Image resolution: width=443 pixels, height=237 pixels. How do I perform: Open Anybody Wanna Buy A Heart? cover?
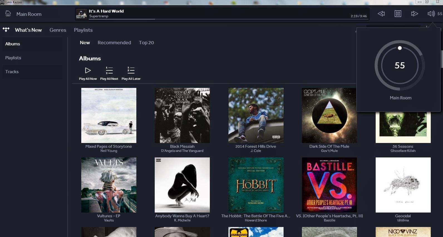click(x=182, y=185)
